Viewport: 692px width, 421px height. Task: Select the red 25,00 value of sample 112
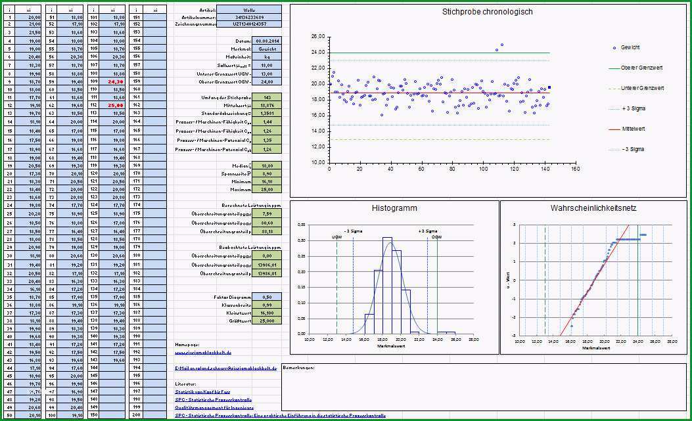coord(112,106)
